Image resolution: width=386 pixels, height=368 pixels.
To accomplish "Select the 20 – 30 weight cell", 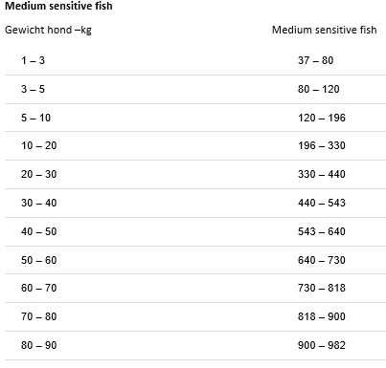I will 39,174.
